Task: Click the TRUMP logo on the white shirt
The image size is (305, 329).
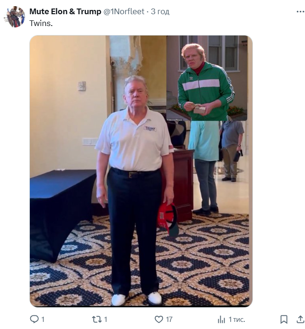Action: [x=150, y=128]
